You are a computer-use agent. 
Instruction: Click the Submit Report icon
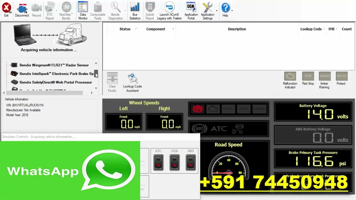150,11
